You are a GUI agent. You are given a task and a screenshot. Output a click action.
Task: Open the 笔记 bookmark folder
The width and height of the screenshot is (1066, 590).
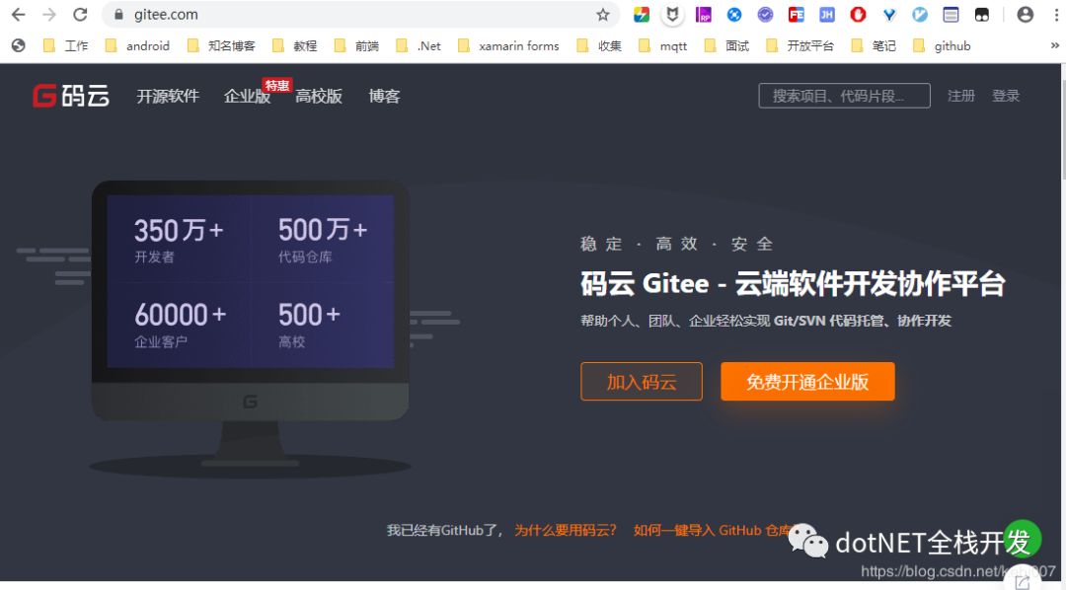tap(874, 45)
